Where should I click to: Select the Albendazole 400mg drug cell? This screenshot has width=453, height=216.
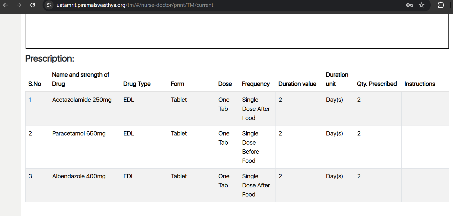79,176
